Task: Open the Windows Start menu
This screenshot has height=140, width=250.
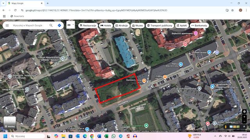Action: (x=5, y=136)
